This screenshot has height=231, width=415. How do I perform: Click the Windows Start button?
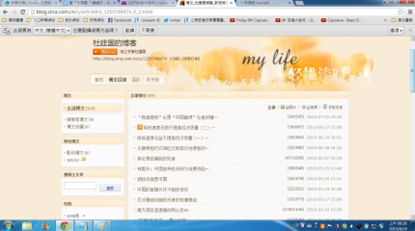pos(8,226)
